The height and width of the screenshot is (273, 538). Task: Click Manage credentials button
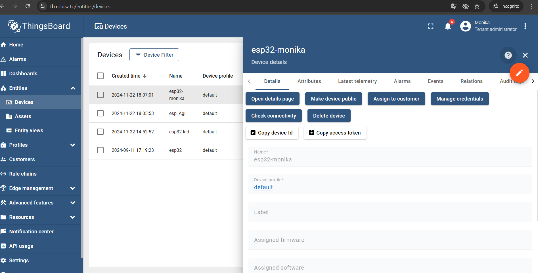click(460, 99)
